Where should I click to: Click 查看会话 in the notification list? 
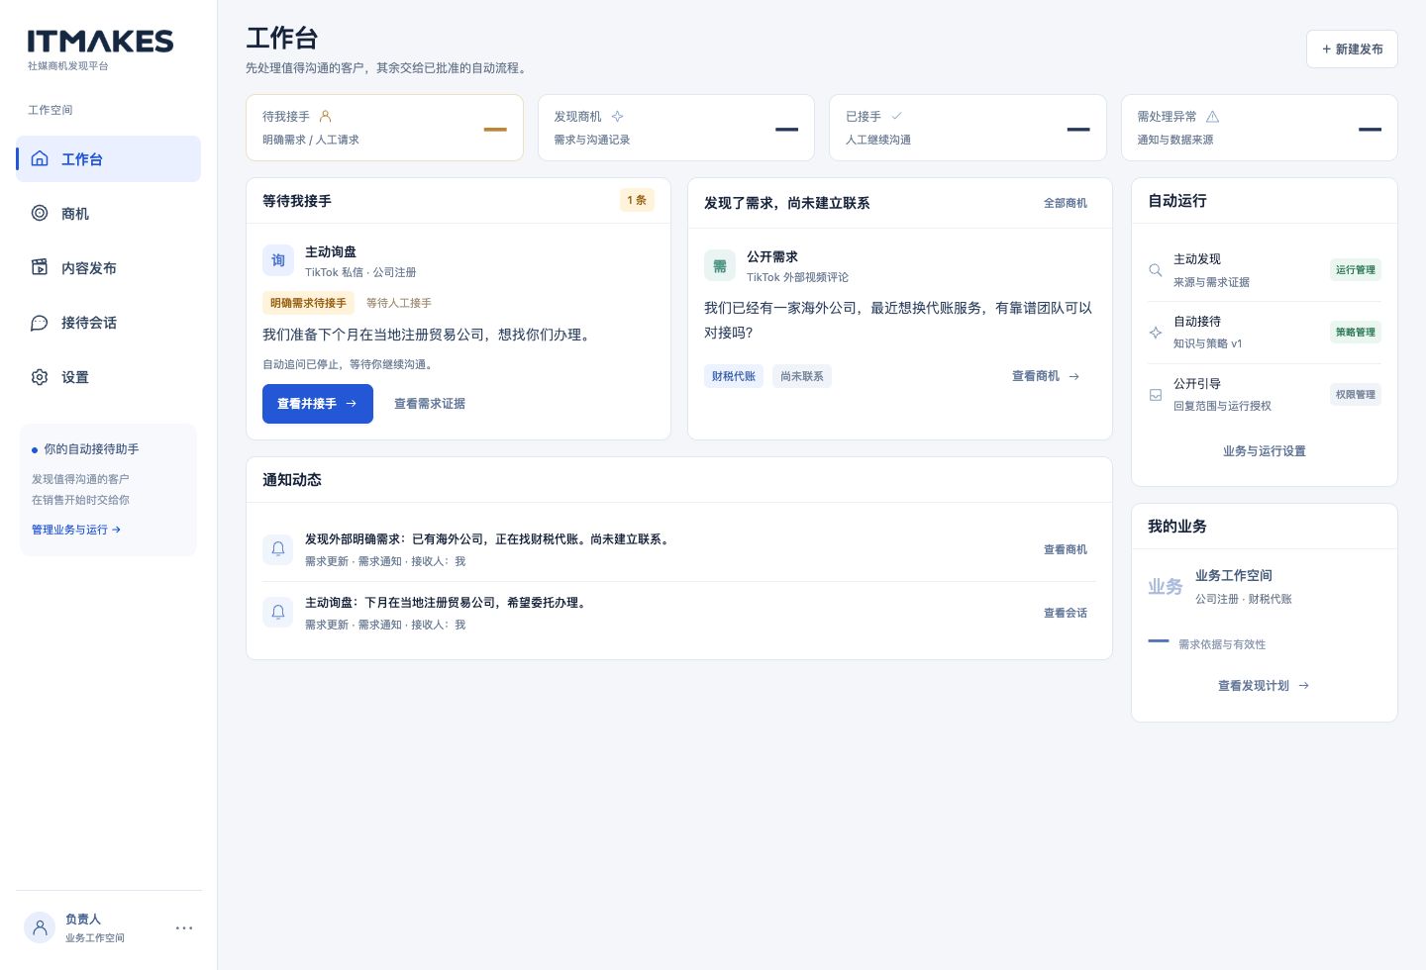[x=1066, y=613]
